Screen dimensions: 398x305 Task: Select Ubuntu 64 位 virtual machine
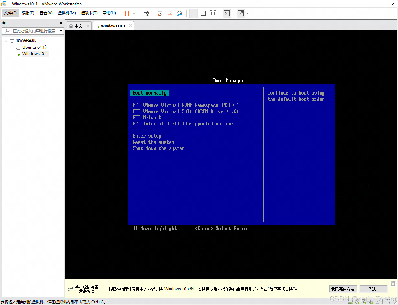[x=35, y=47]
